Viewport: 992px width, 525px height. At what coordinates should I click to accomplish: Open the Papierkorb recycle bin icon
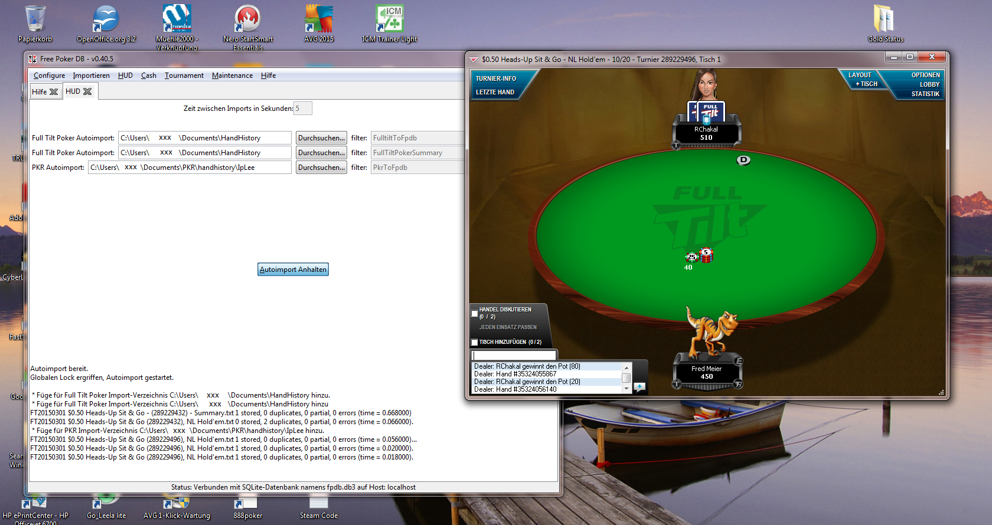pyautogui.click(x=35, y=24)
